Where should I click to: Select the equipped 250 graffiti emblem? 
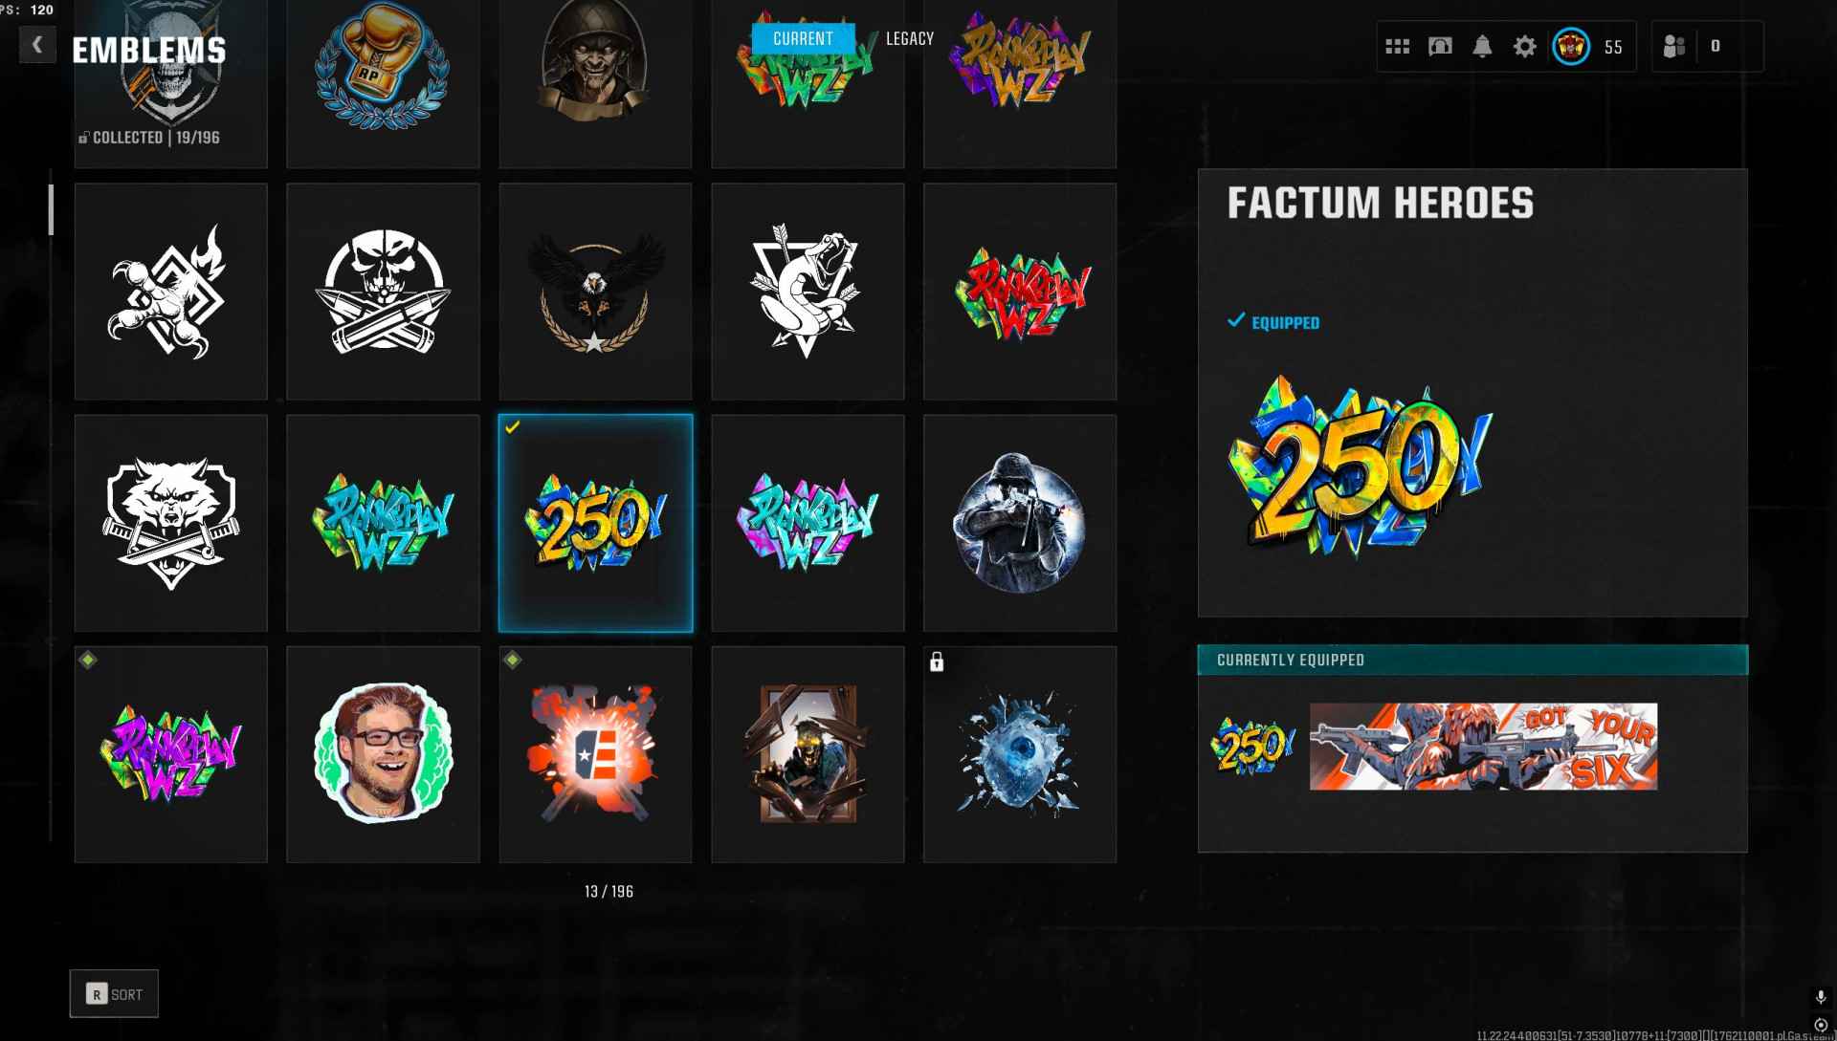595,523
